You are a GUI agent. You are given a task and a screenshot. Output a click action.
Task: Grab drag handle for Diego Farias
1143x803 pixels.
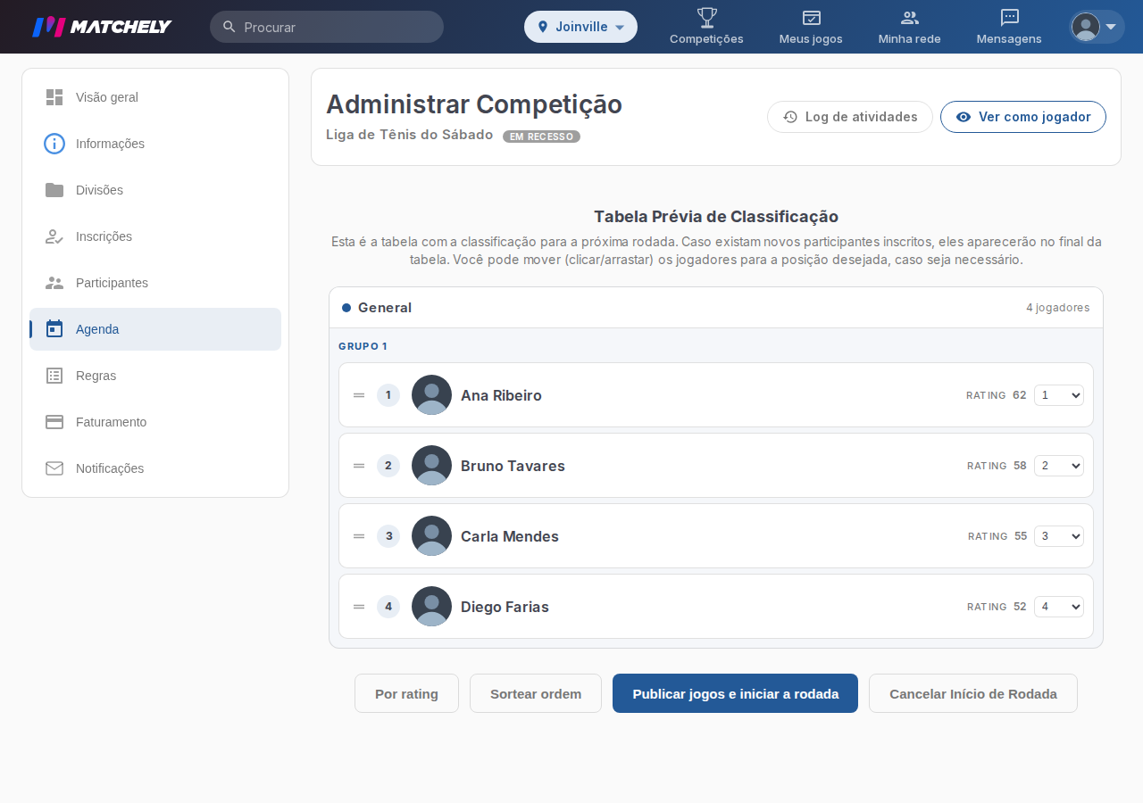[359, 607]
